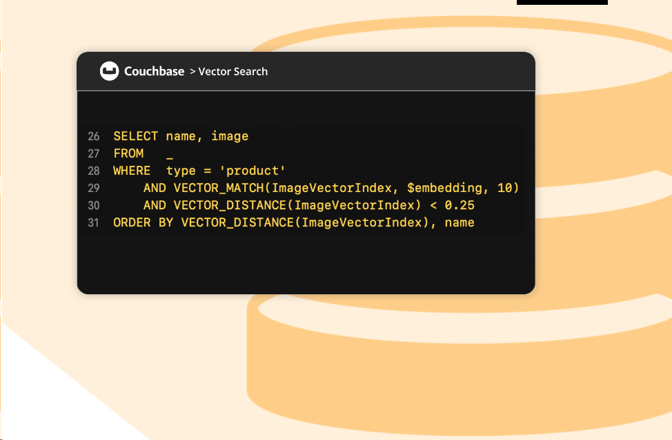Viewport: 672px width, 440px height.
Task: Click line number 31 in gutter
Action: click(93, 223)
